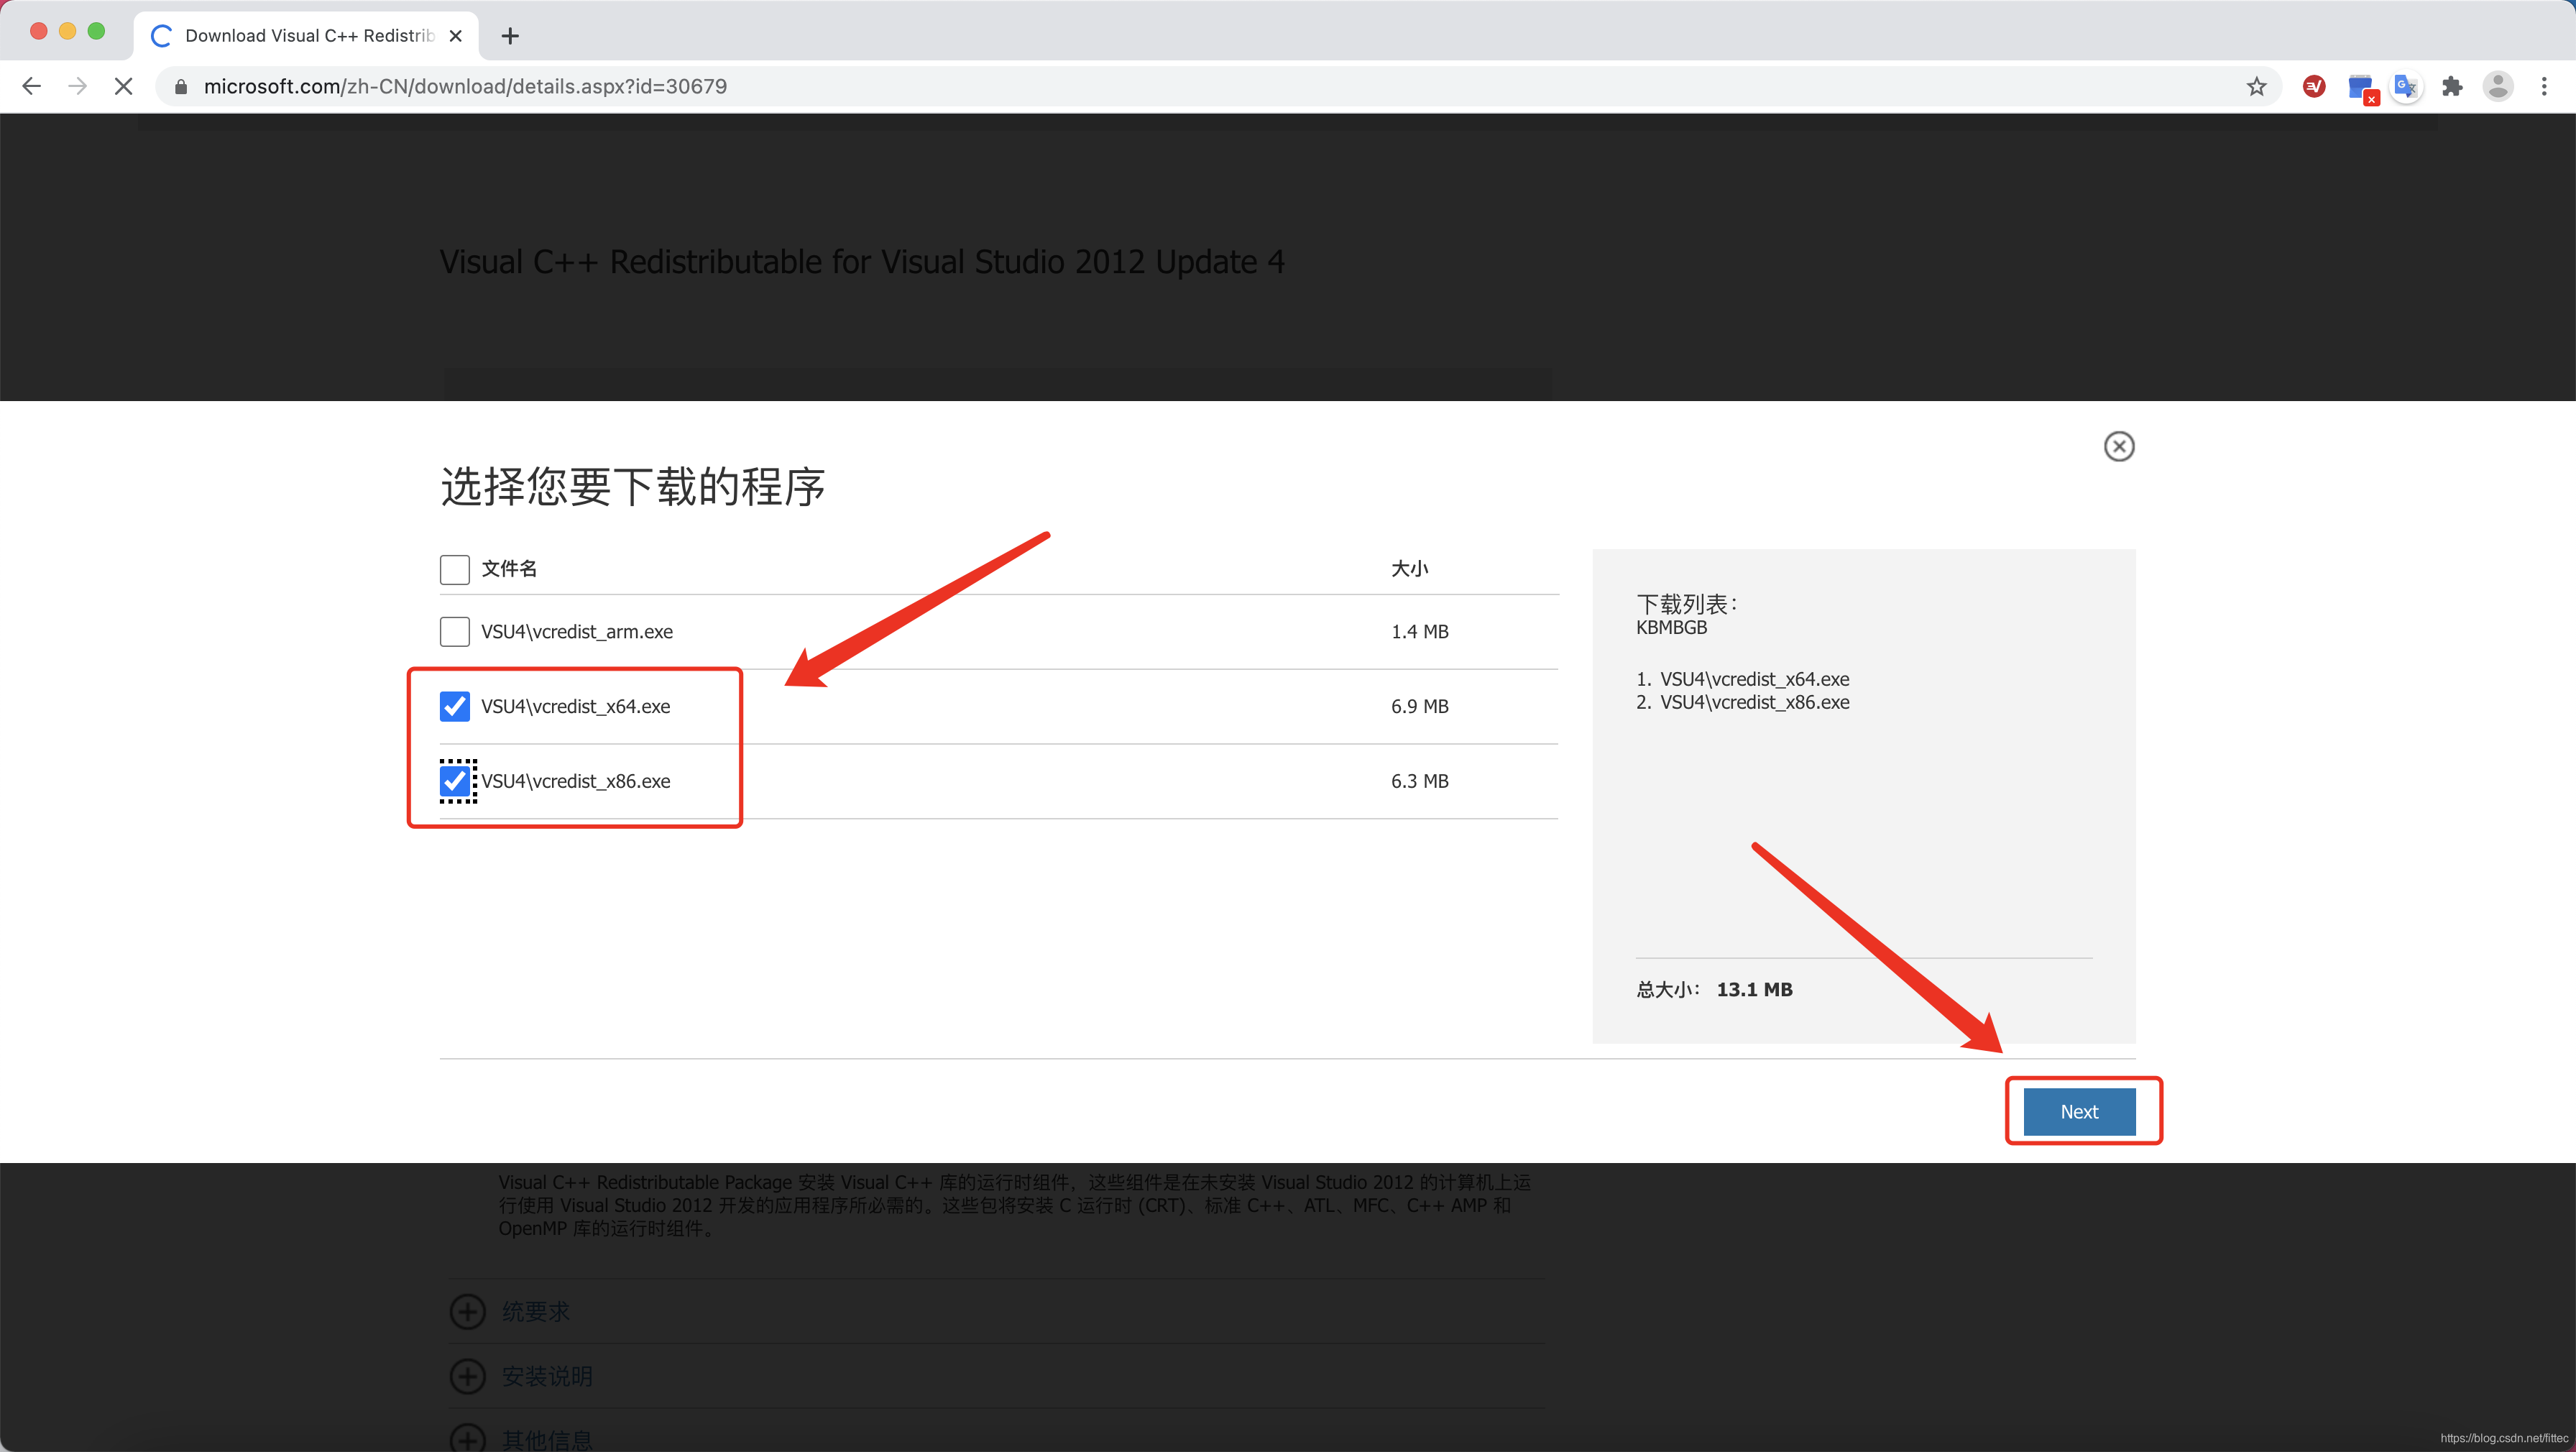Check VSU4\vcredist_arm.exe checkbox
The image size is (2576, 1452).
tap(455, 632)
